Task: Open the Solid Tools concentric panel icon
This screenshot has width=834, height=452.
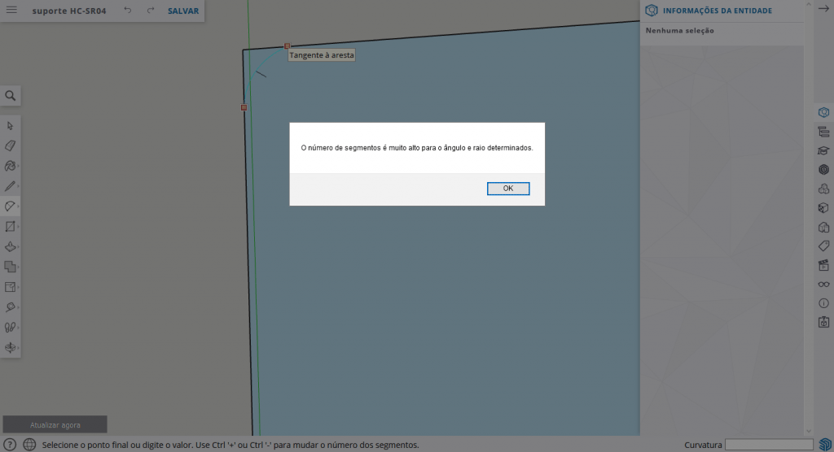Action: pos(823,170)
